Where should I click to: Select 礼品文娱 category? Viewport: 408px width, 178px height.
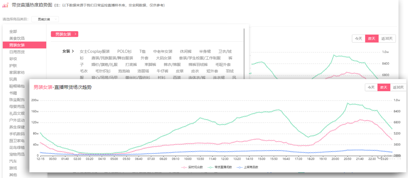[x=17, y=113]
